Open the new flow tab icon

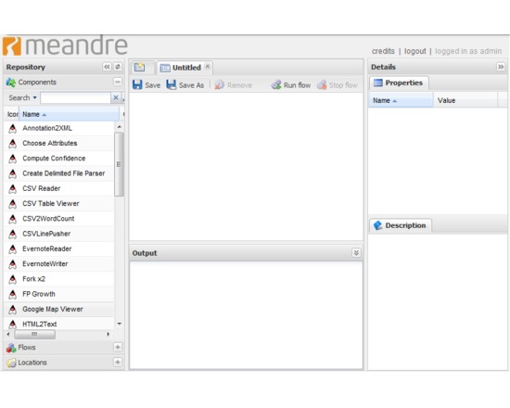click(140, 68)
